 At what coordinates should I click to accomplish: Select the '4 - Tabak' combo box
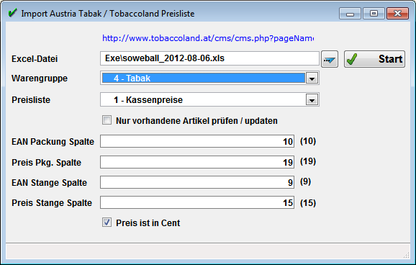209,78
